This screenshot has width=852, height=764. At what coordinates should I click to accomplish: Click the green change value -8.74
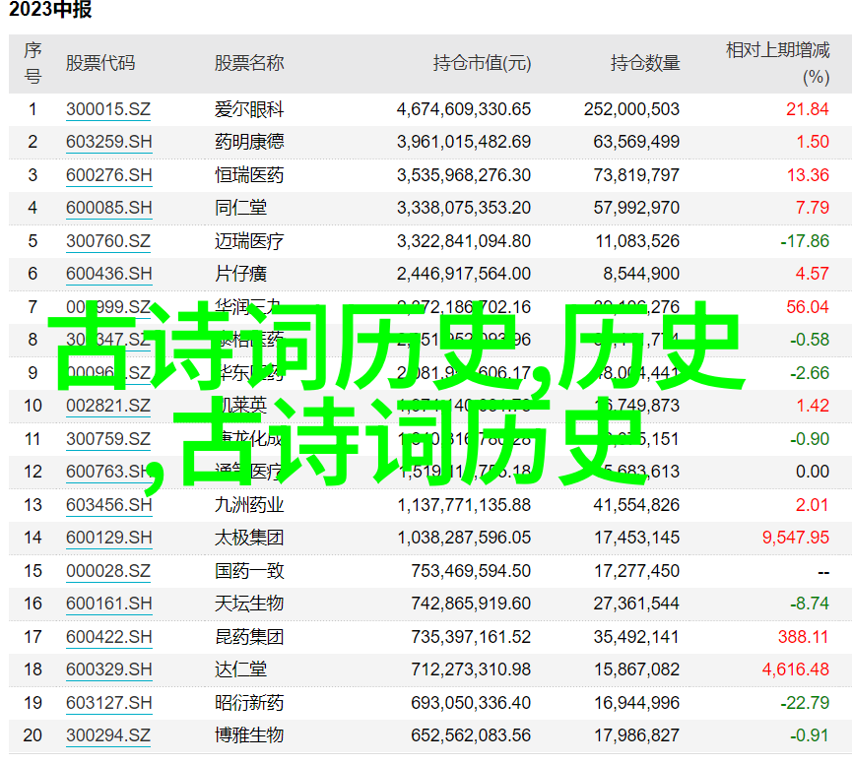(810, 604)
